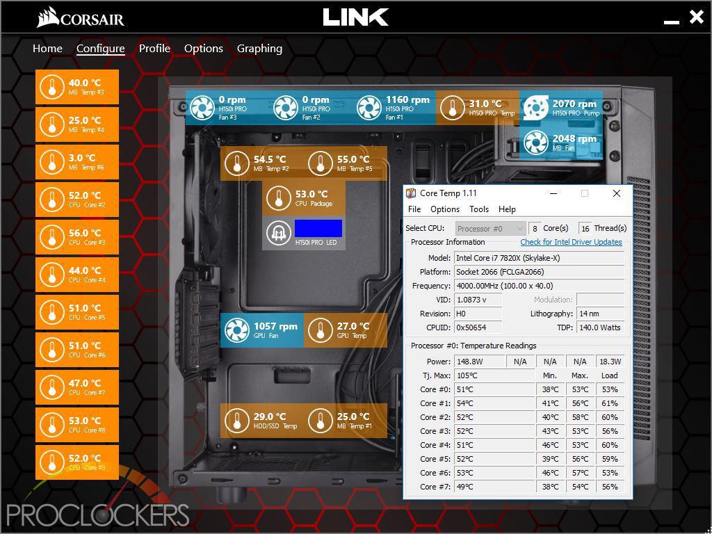Select the MB Temp #4 thermometer icon
Screen dimensions: 712x534
[51, 125]
